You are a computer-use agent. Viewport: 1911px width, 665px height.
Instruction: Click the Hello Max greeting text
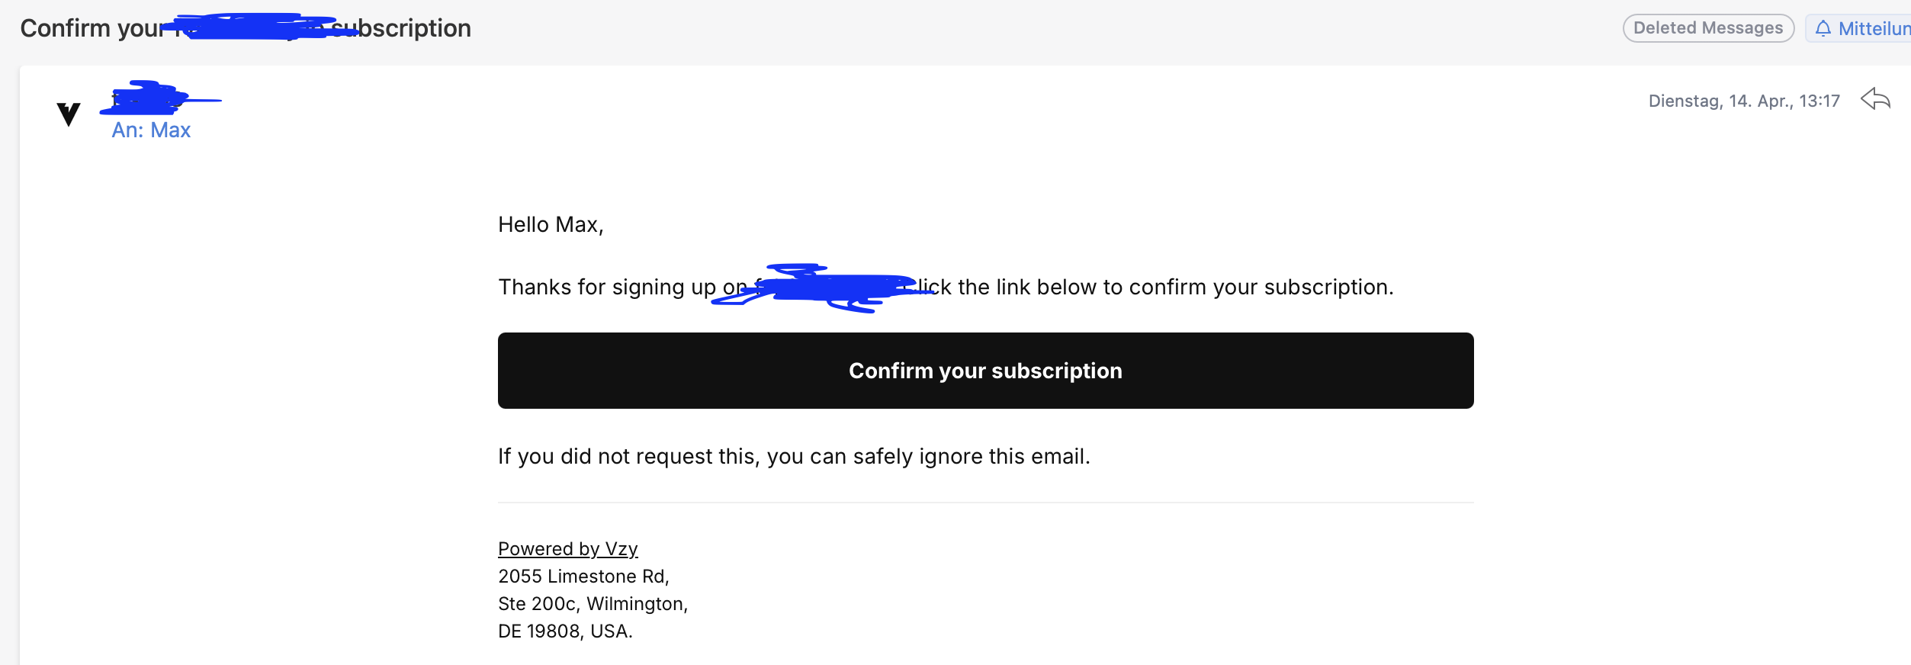pos(551,225)
